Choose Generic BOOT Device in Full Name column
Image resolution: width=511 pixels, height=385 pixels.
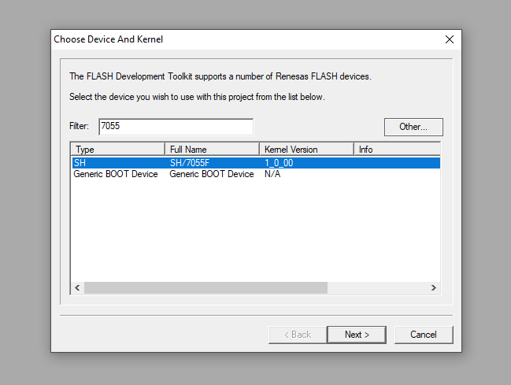[x=212, y=174]
